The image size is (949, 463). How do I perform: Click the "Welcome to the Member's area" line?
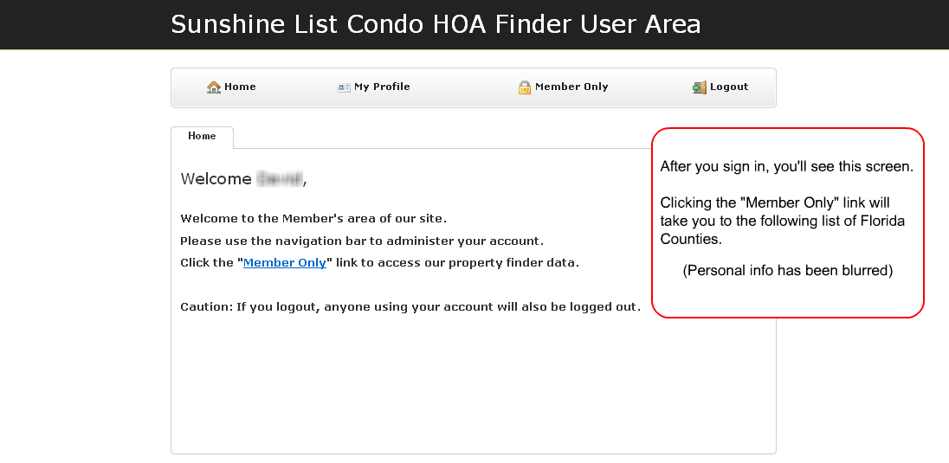tap(313, 219)
